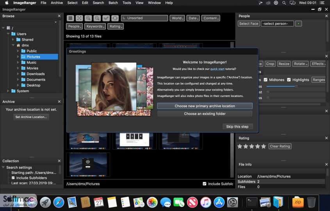Uncheck the Midtones checkbox
Image resolution: width=330 pixels, height=211 pixels.
(x=266, y=80)
